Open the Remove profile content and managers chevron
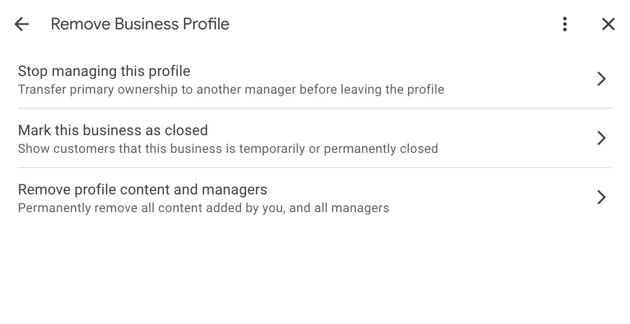630x324 pixels. [x=601, y=197]
